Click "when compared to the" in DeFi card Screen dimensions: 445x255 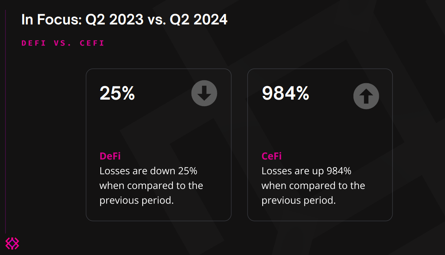[151, 185]
